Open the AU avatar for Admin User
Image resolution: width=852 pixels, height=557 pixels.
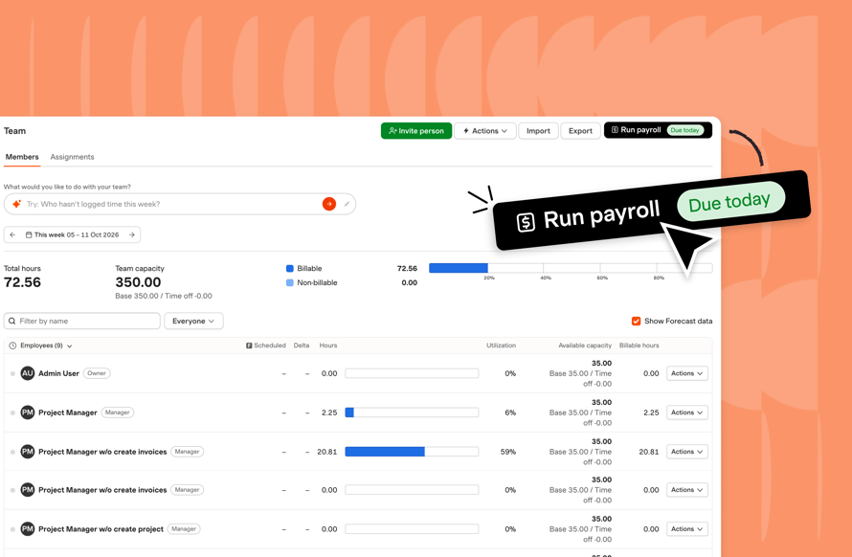point(27,373)
